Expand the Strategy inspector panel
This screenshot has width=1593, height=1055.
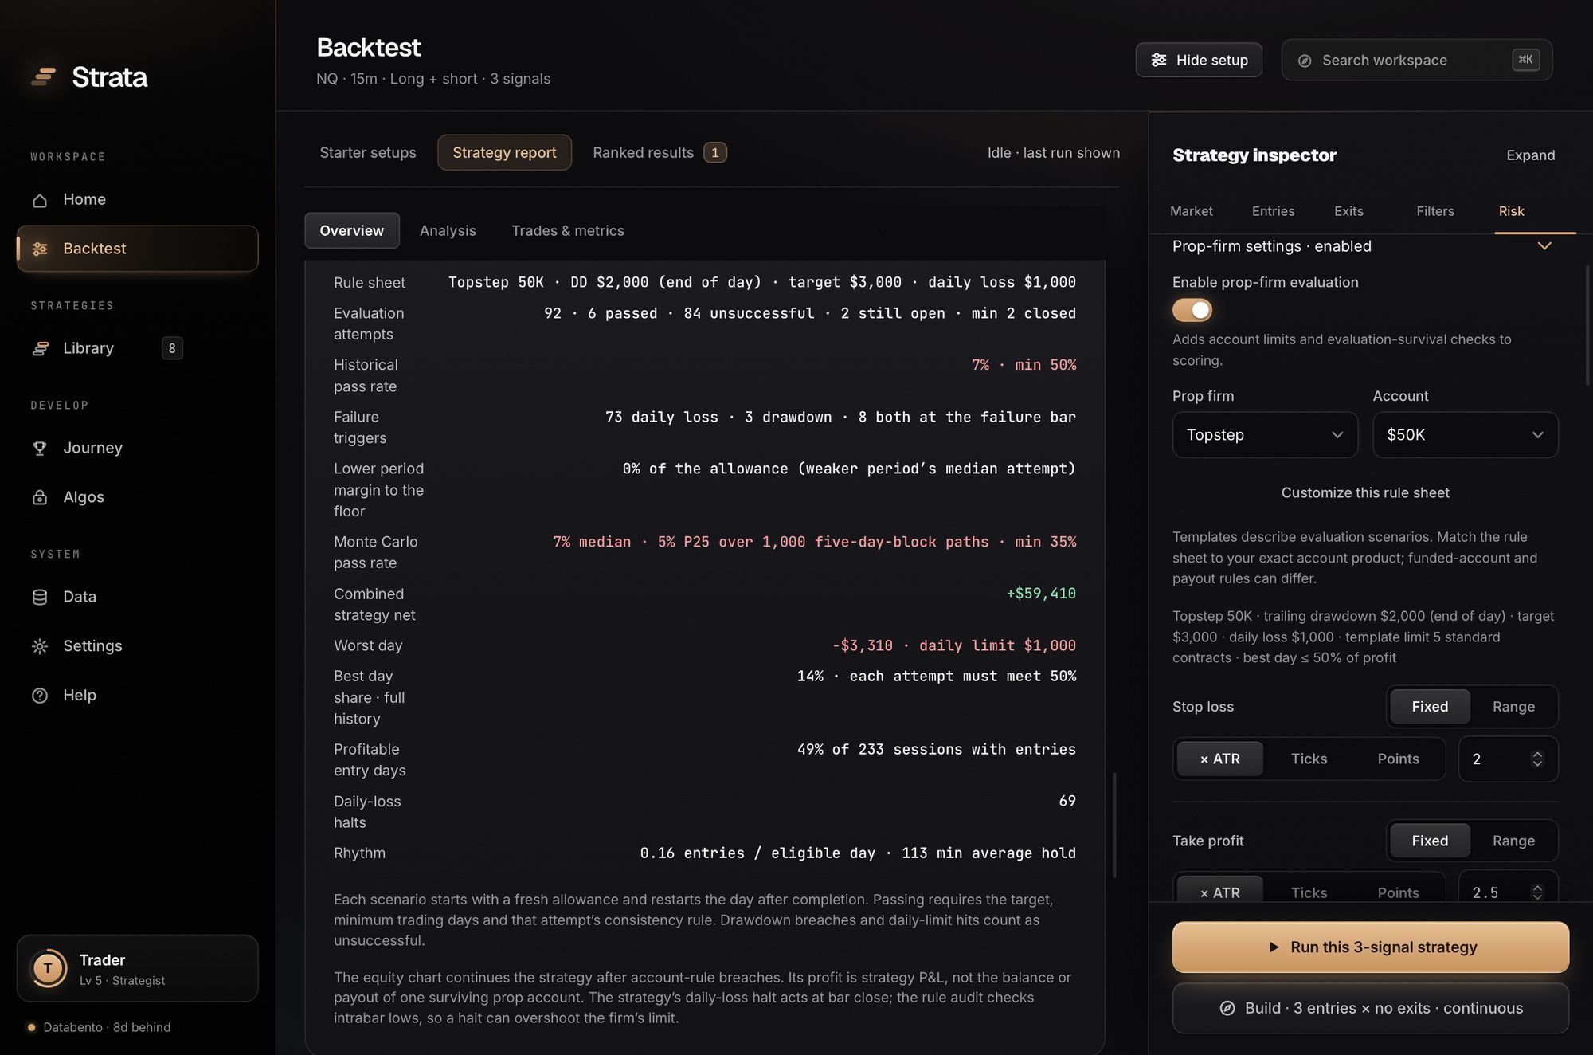point(1530,155)
